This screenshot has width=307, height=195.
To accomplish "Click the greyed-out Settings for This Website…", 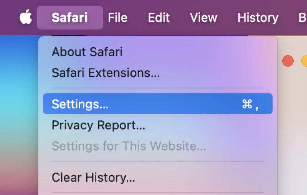I will (x=129, y=146).
